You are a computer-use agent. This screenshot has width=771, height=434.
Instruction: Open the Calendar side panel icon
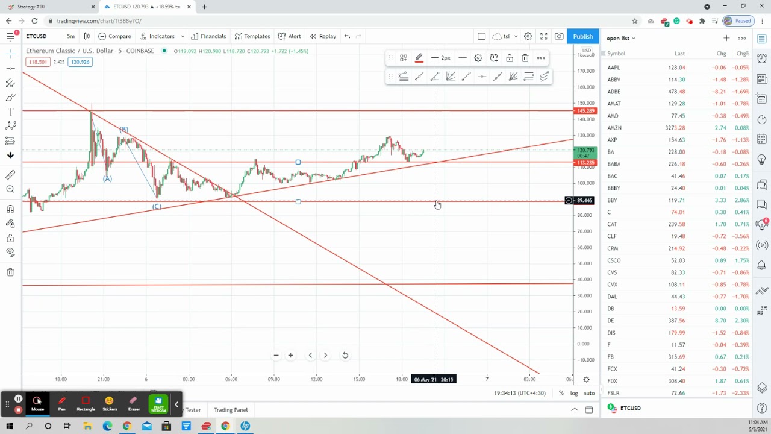click(x=762, y=139)
